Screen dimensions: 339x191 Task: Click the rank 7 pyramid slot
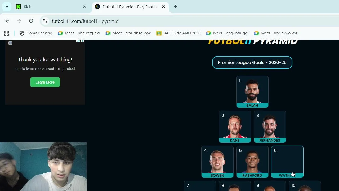(200, 186)
